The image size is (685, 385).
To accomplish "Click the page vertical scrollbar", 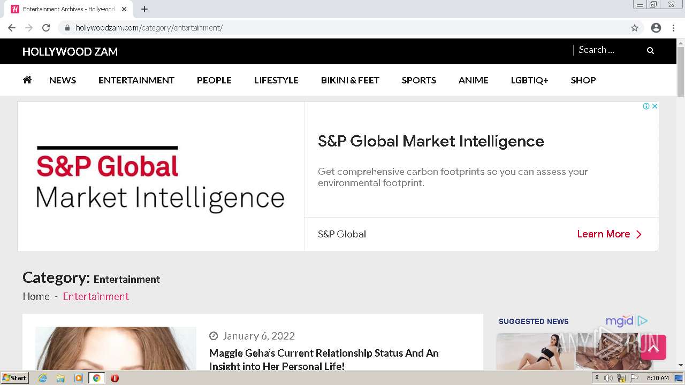I will click(681, 72).
